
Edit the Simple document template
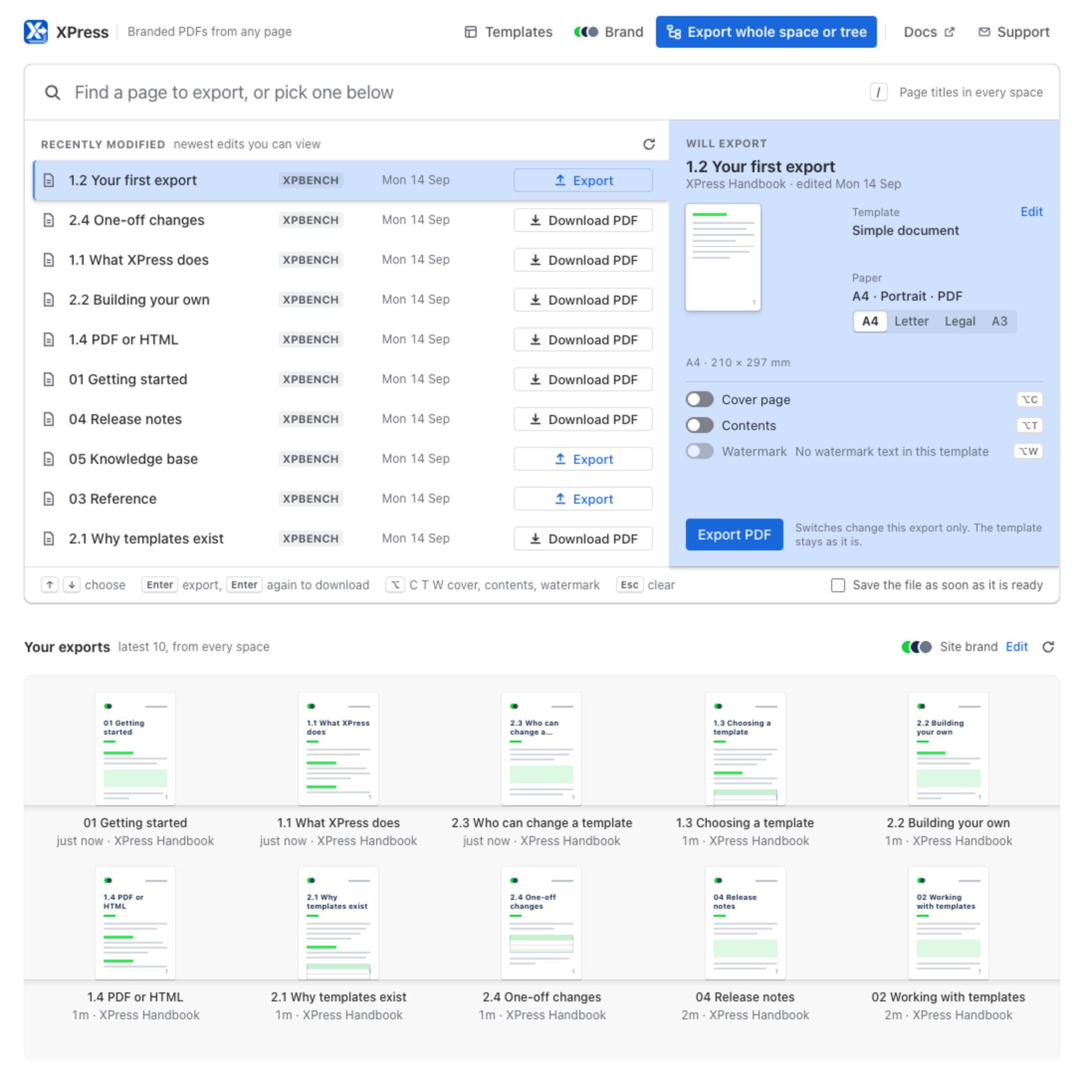tap(1031, 212)
